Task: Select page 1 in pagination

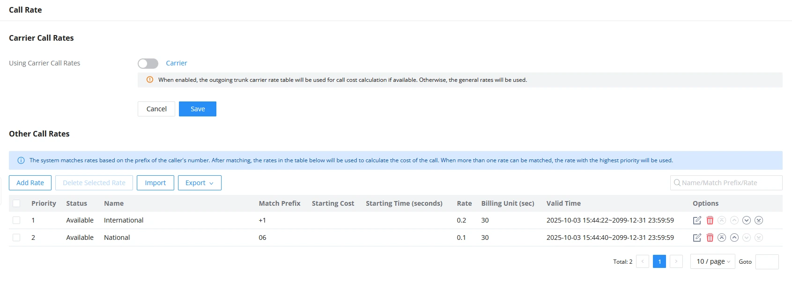Action: (x=659, y=261)
